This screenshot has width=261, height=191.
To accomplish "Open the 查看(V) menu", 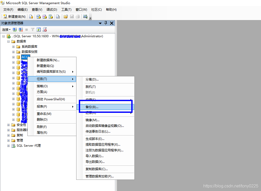I will click(37, 10).
